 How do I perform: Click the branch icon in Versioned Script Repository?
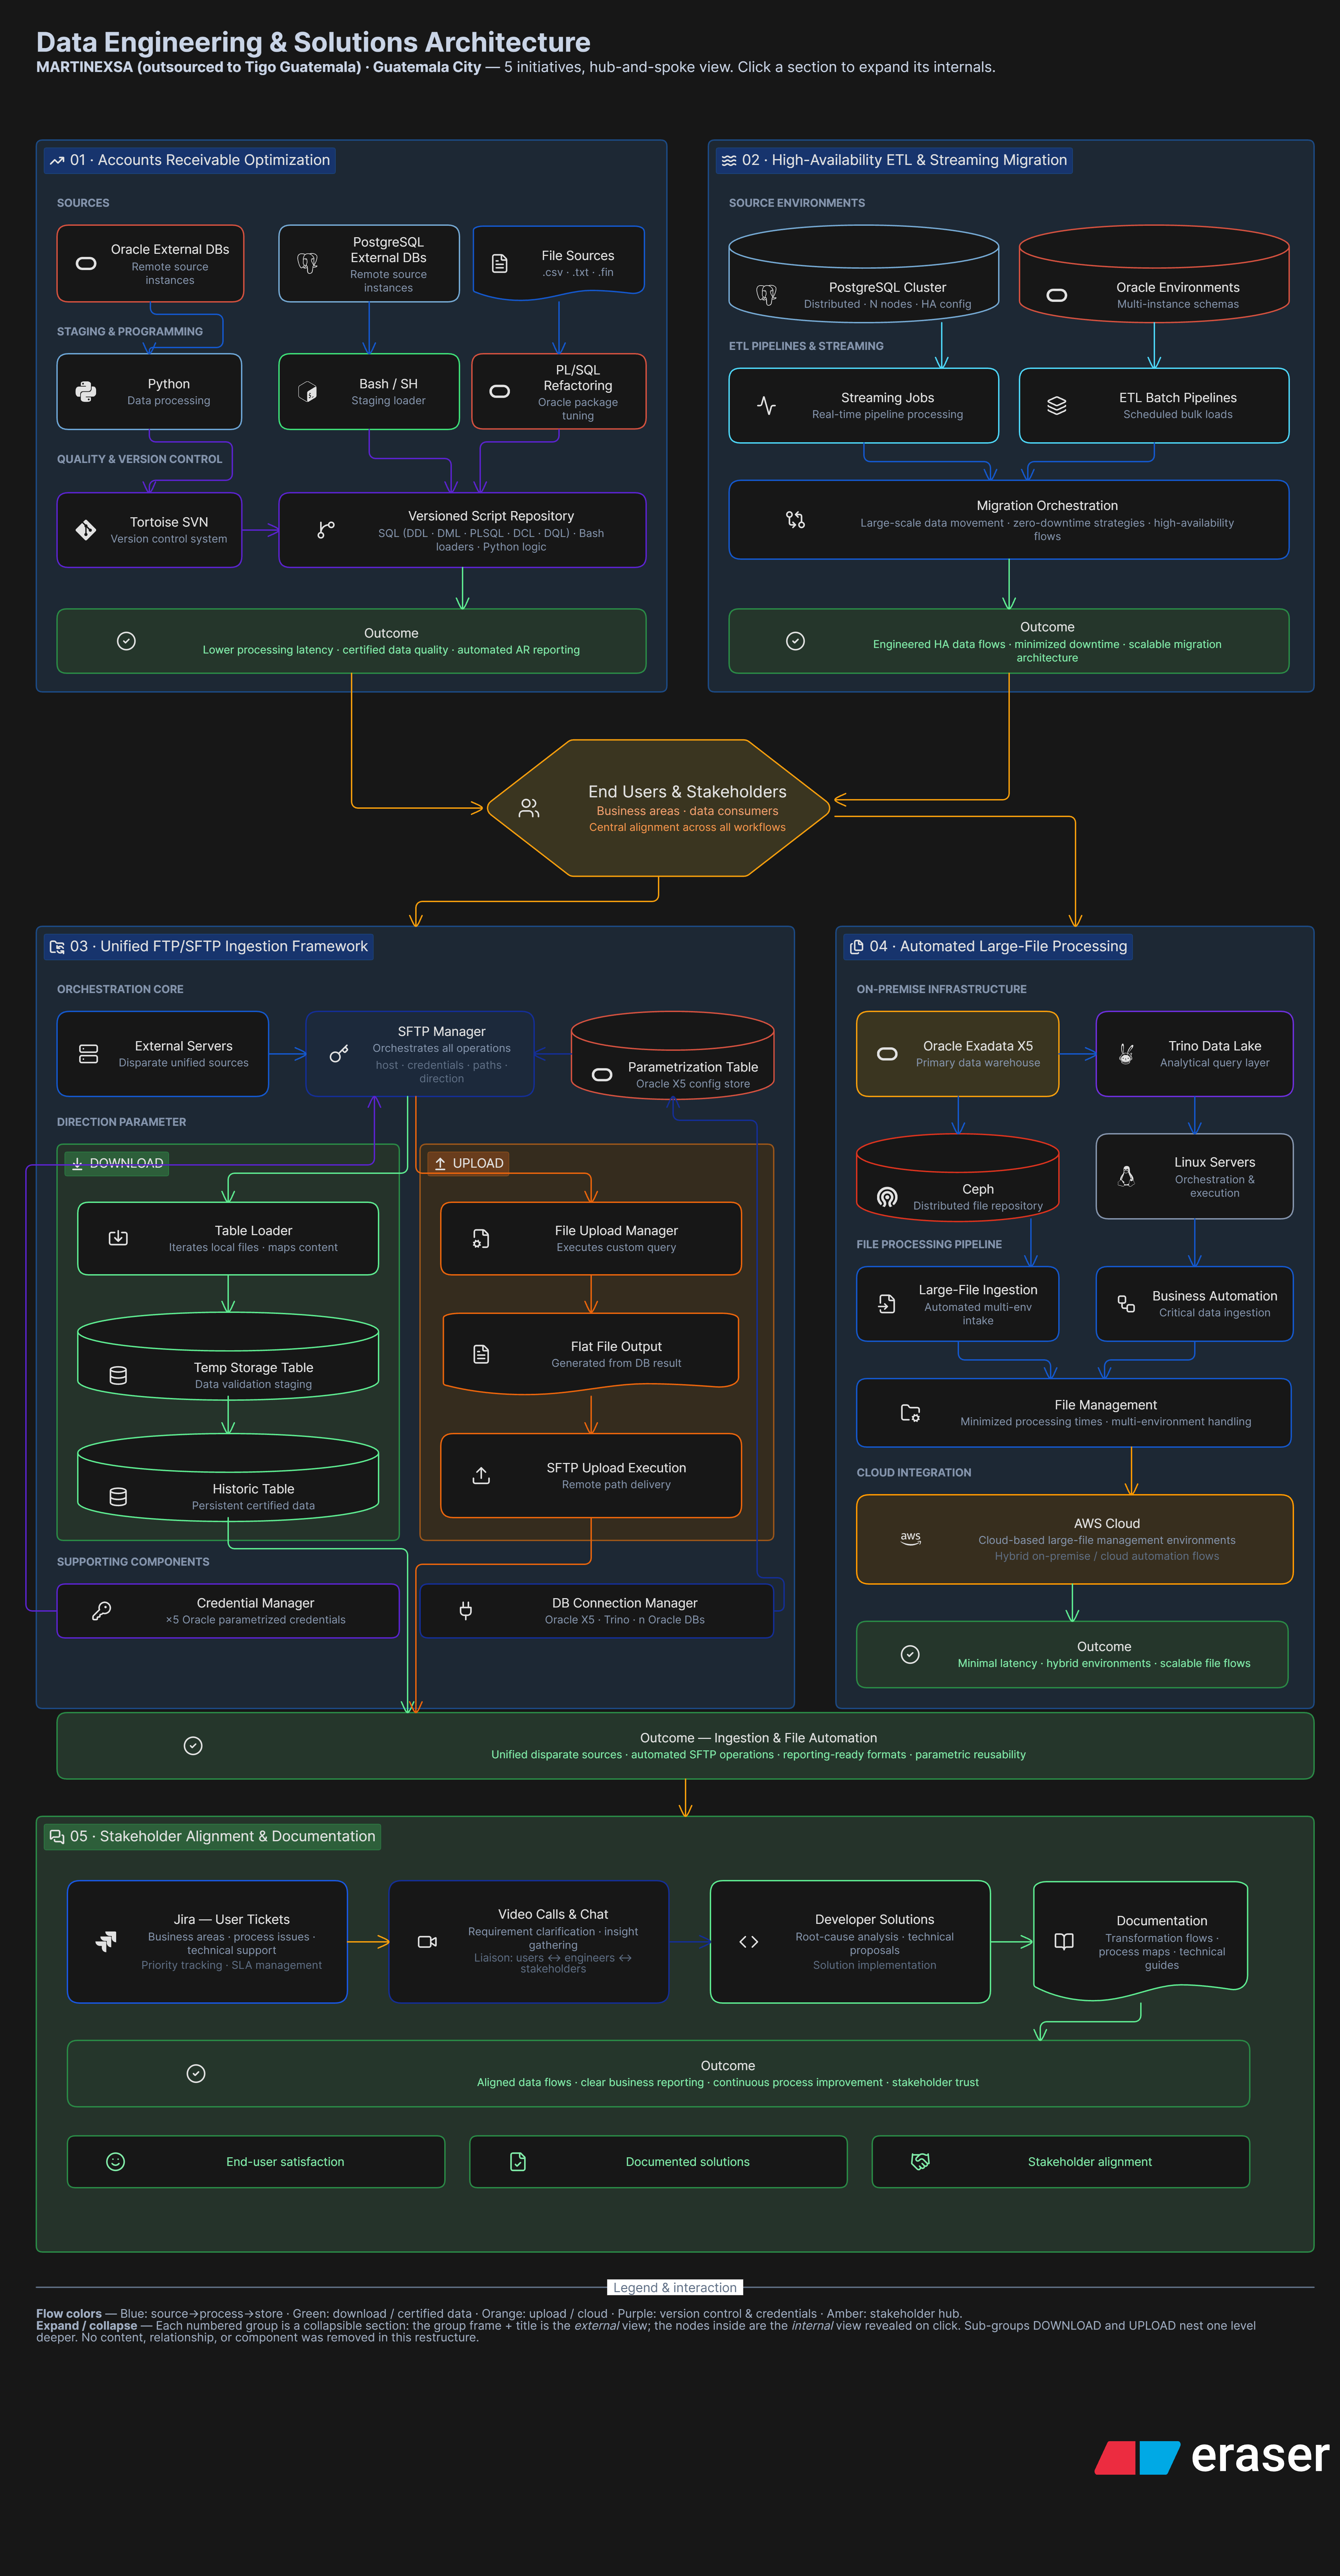pyautogui.click(x=326, y=530)
